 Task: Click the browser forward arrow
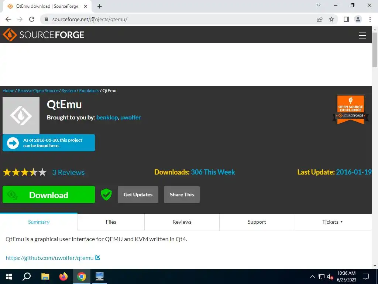coord(20,19)
